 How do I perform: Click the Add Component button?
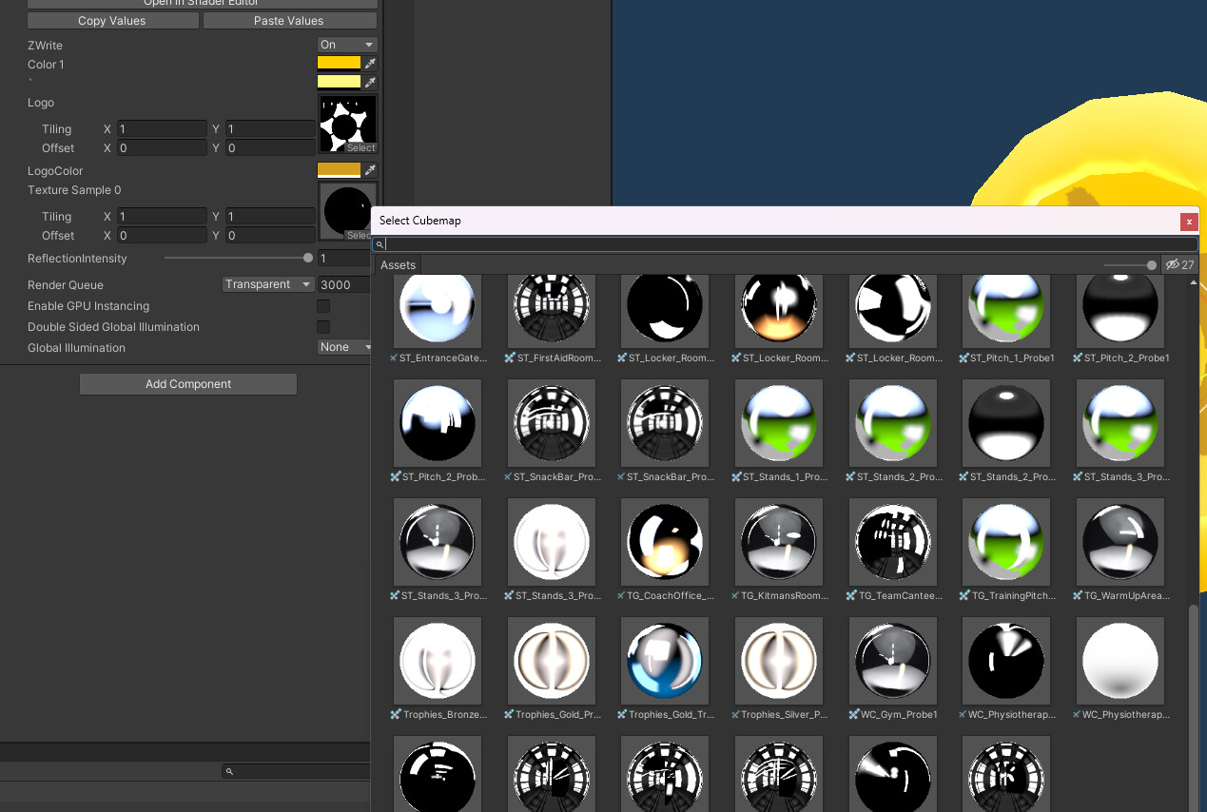(187, 383)
